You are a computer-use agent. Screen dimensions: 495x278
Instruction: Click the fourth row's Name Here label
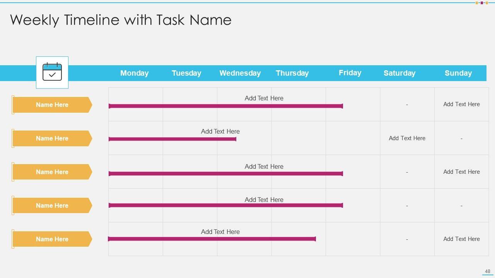click(52, 205)
